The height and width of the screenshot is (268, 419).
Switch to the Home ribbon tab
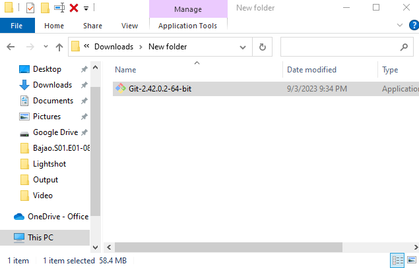54,26
